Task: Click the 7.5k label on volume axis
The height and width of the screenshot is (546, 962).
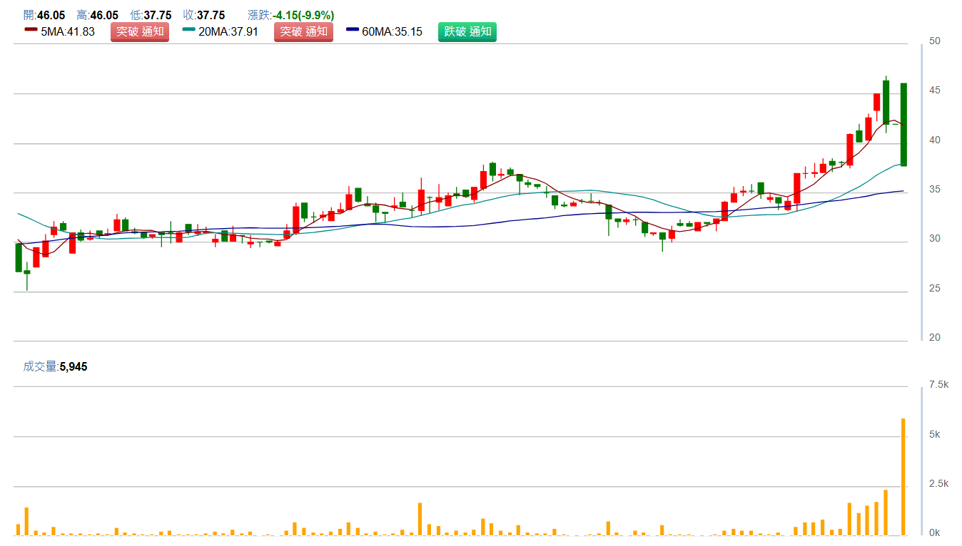Action: coord(938,385)
